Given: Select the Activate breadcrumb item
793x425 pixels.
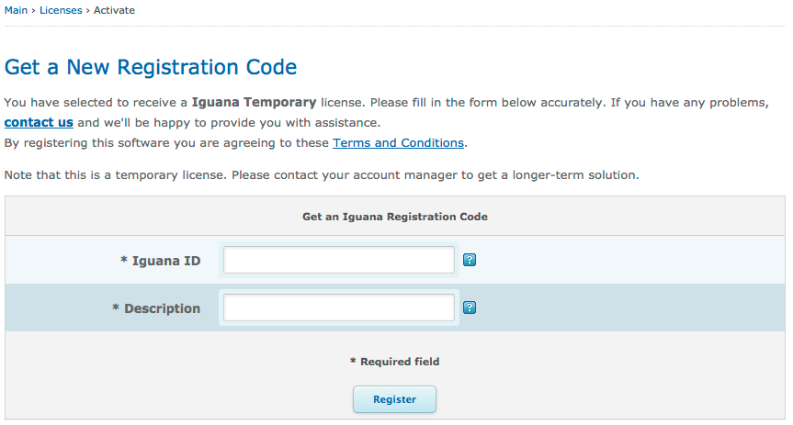Looking at the screenshot, I should tap(115, 10).
